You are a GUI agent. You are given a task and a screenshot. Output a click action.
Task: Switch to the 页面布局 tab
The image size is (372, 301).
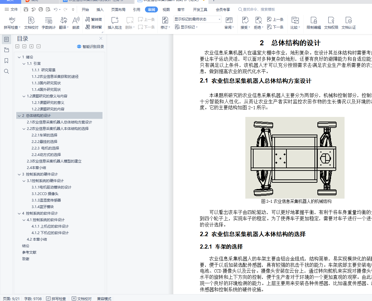118,9
